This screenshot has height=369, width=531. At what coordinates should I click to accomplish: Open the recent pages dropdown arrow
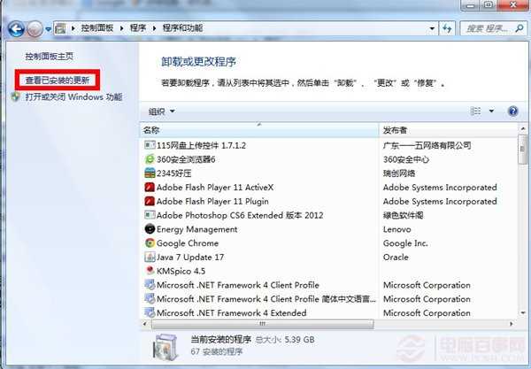point(49,29)
